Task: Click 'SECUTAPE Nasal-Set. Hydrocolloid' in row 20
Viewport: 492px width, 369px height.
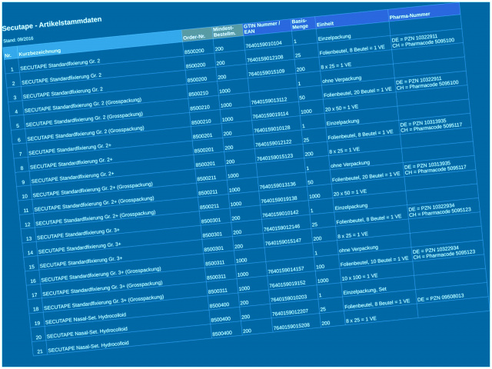Action: [x=87, y=333]
